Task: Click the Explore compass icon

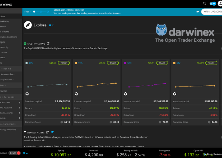Action: [28, 25]
